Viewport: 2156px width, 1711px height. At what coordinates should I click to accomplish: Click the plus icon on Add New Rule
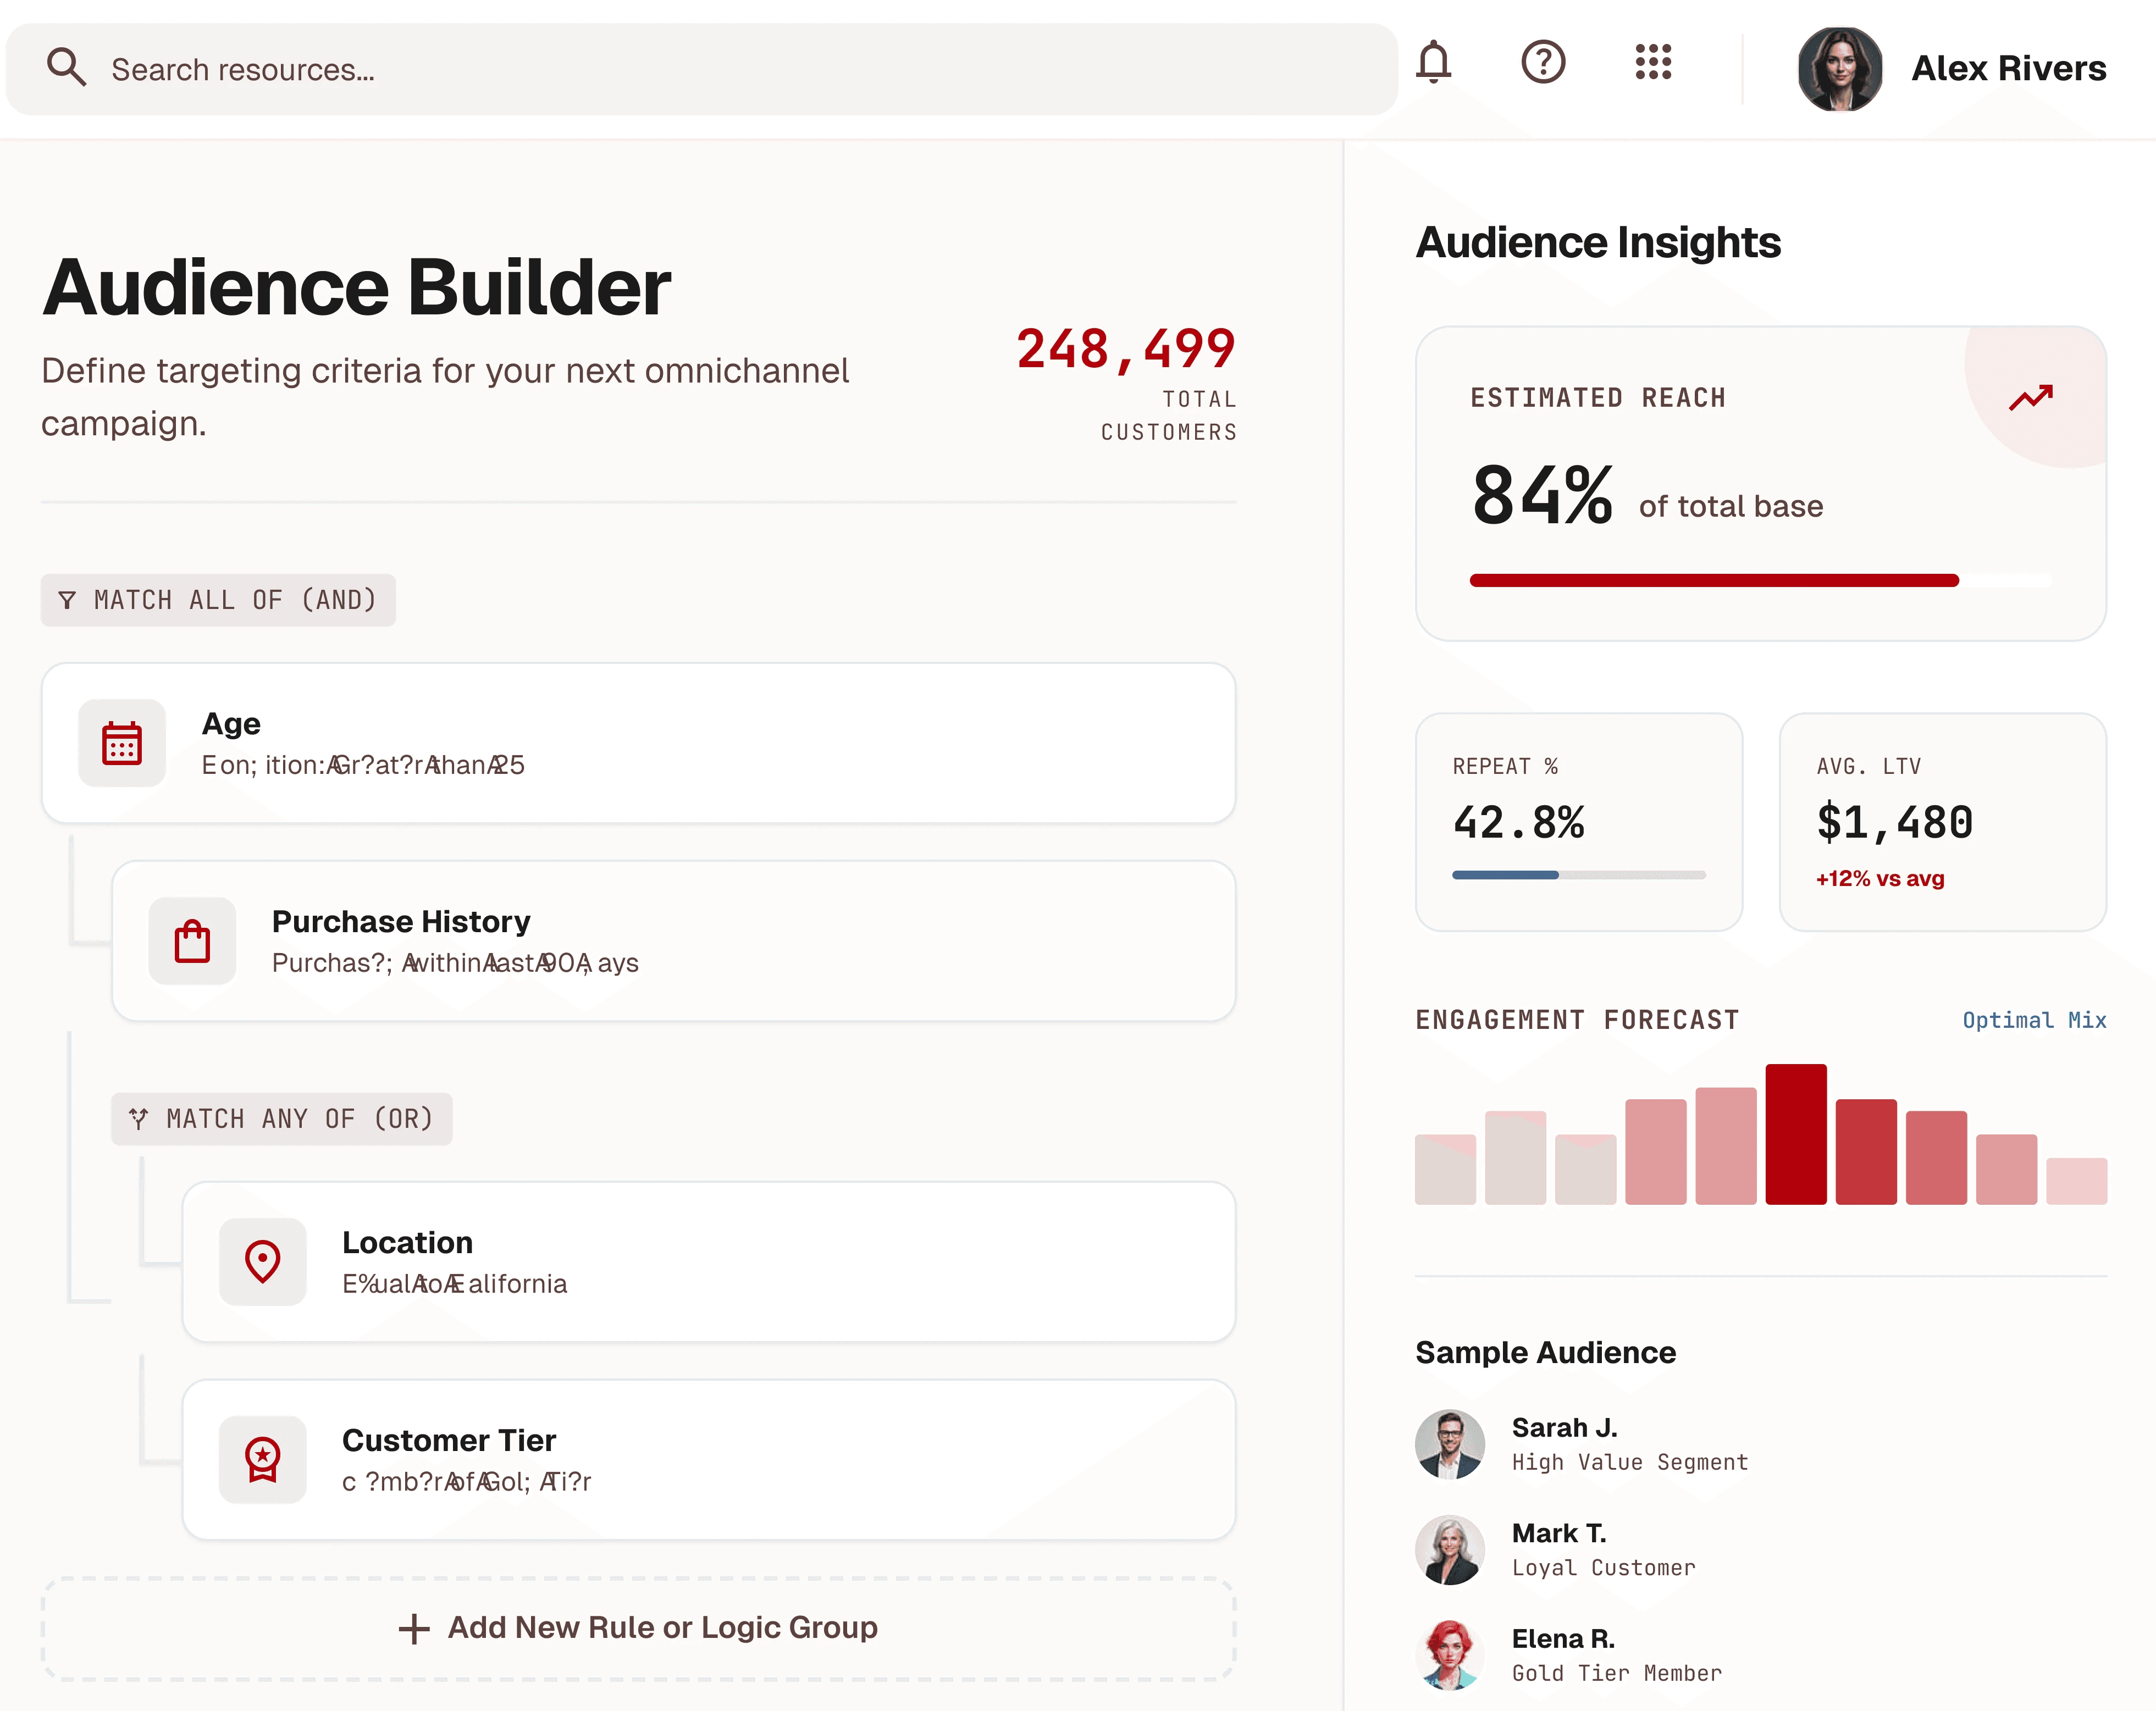point(414,1629)
